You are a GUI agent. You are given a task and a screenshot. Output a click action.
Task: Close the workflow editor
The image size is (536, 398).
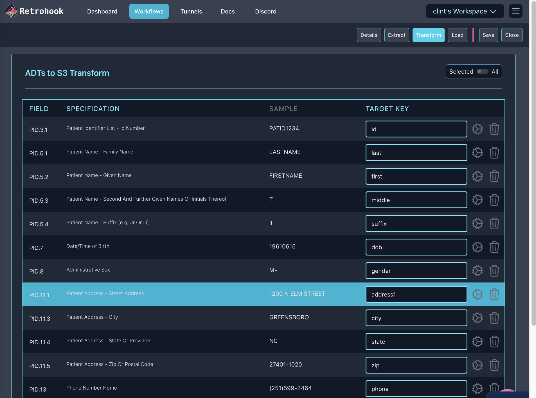click(x=512, y=35)
